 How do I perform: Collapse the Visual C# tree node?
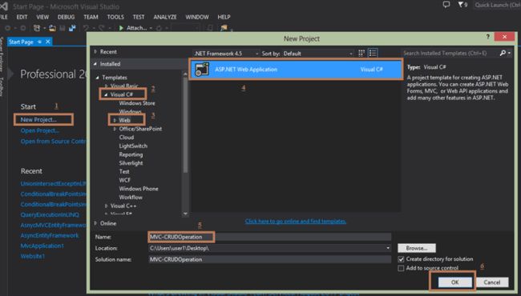pyautogui.click(x=106, y=94)
